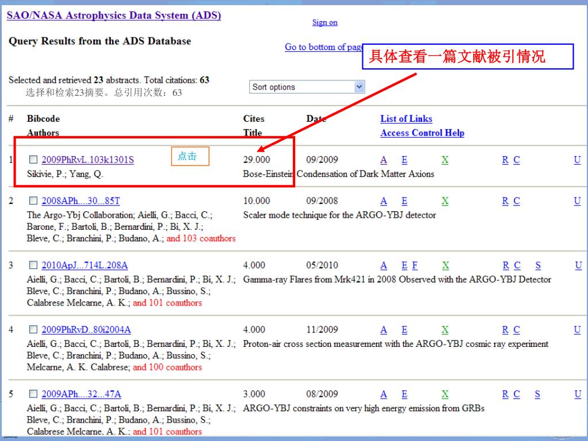Click the R link for Proton-air cross section paper

click(505, 330)
